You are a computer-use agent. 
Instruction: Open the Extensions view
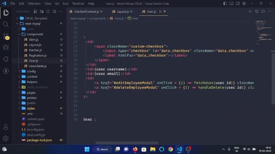click(6, 59)
